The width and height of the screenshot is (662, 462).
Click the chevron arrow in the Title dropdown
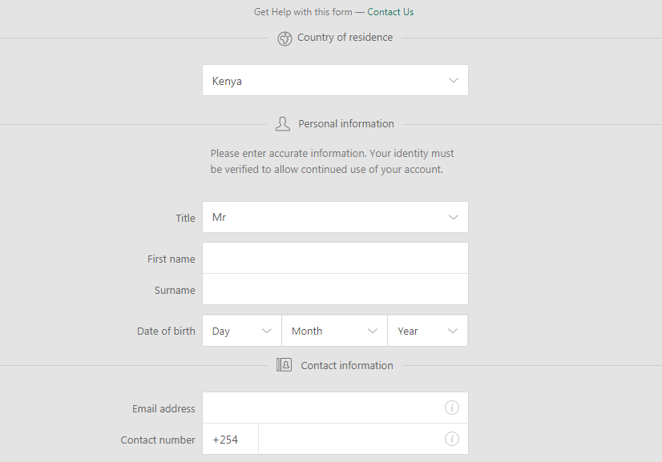[454, 217]
